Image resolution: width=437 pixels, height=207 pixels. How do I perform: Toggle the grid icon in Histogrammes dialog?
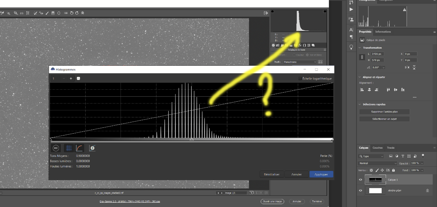[x=68, y=148]
